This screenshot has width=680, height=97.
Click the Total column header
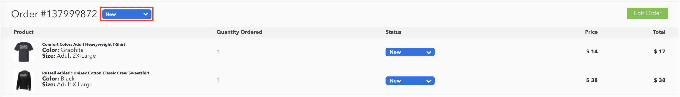tap(659, 32)
